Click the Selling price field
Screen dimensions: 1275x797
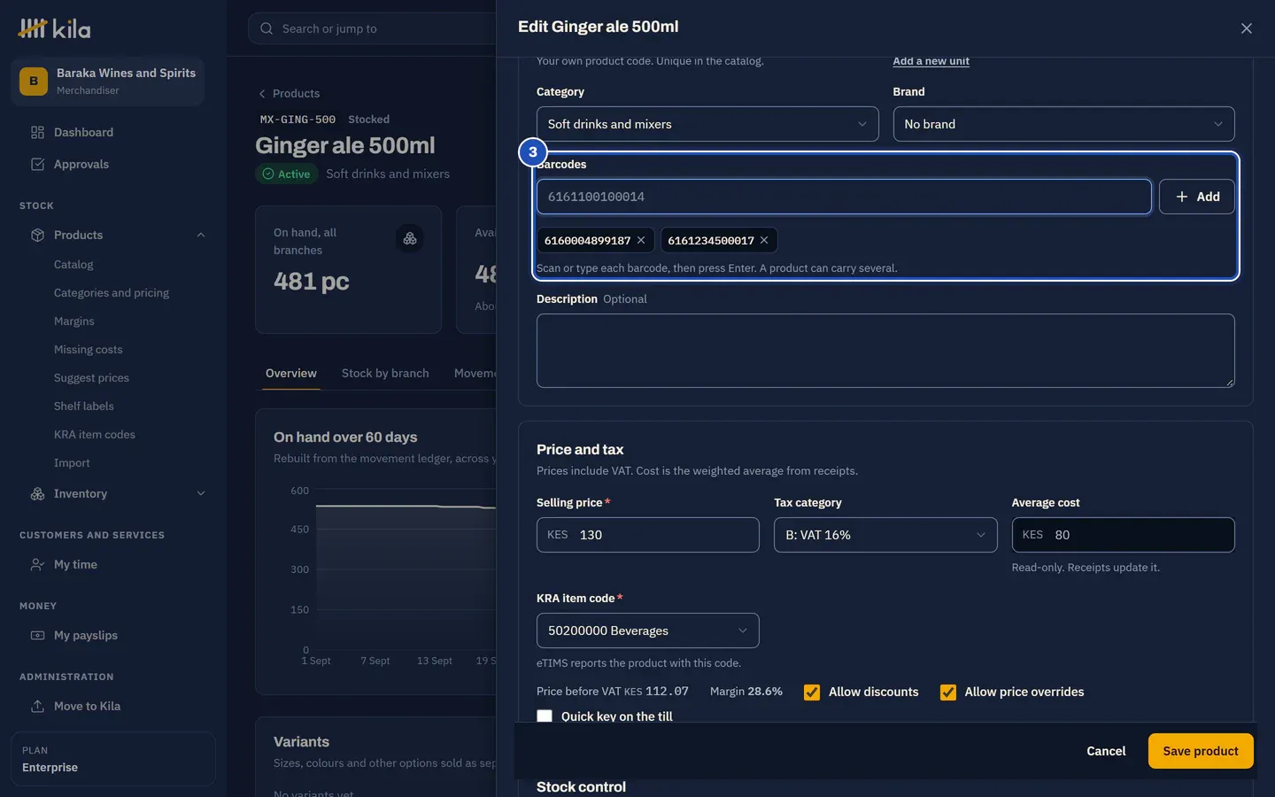pyautogui.click(x=648, y=535)
